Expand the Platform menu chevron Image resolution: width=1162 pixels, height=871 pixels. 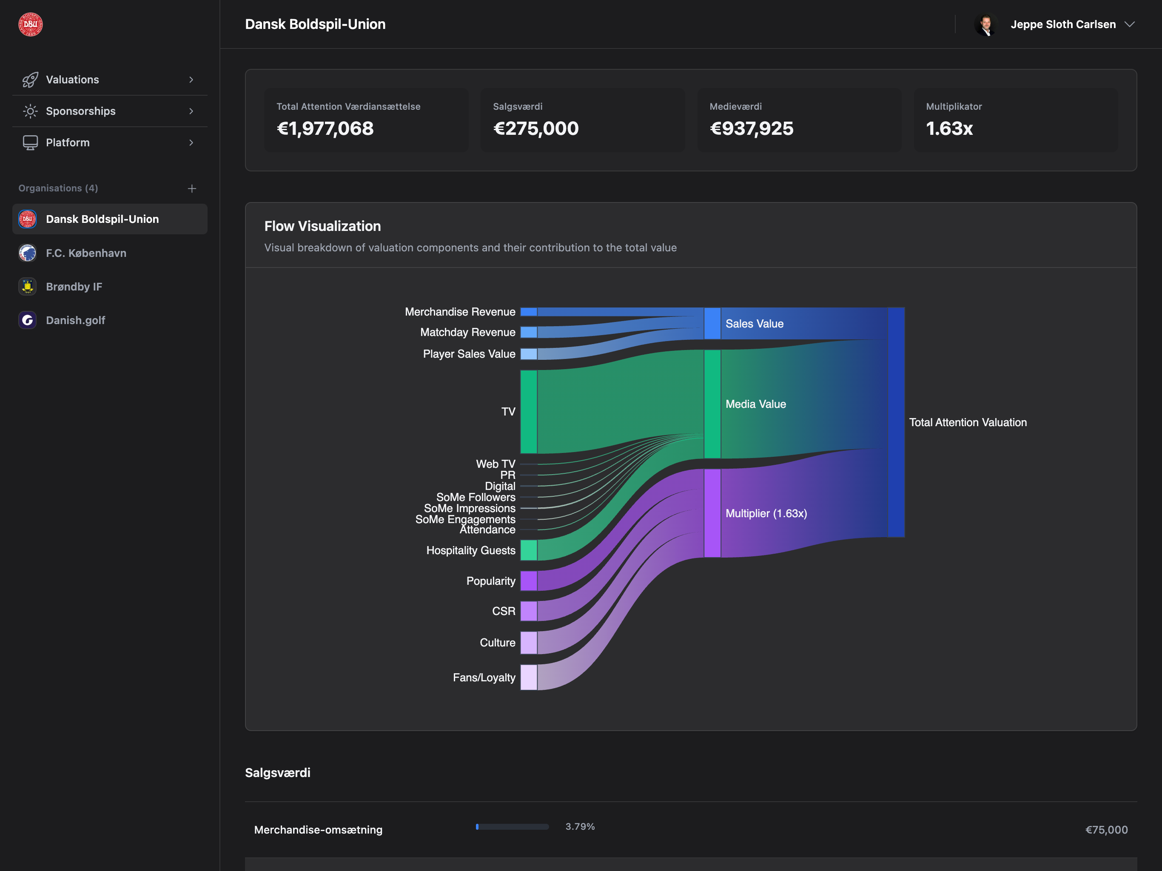[x=191, y=143]
